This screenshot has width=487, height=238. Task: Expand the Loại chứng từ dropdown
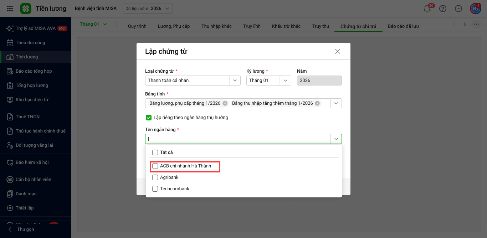pos(235,81)
